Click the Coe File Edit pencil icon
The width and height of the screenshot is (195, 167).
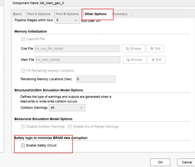pyautogui.click(x=152, y=48)
